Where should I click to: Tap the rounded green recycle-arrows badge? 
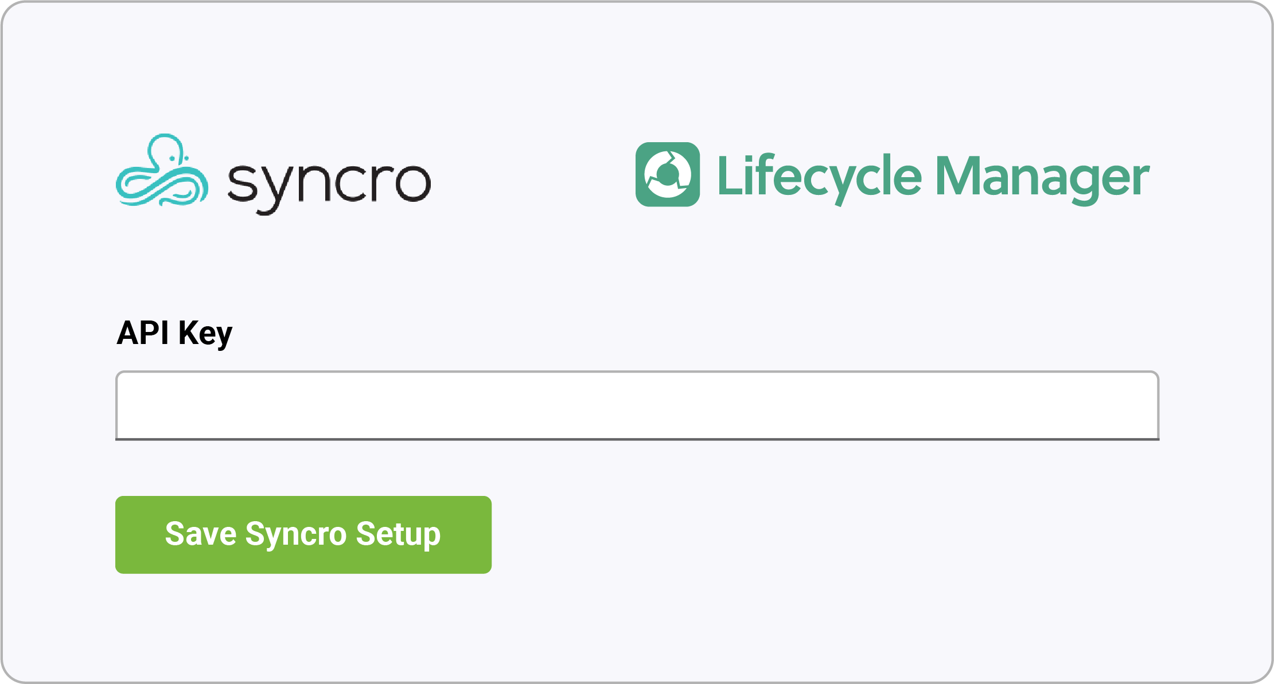[x=667, y=174]
